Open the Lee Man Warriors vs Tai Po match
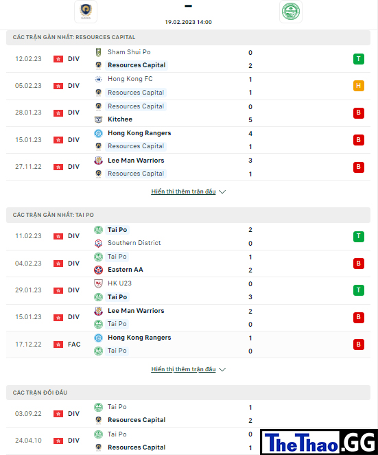The width and height of the screenshot is (378, 455). [x=188, y=318]
